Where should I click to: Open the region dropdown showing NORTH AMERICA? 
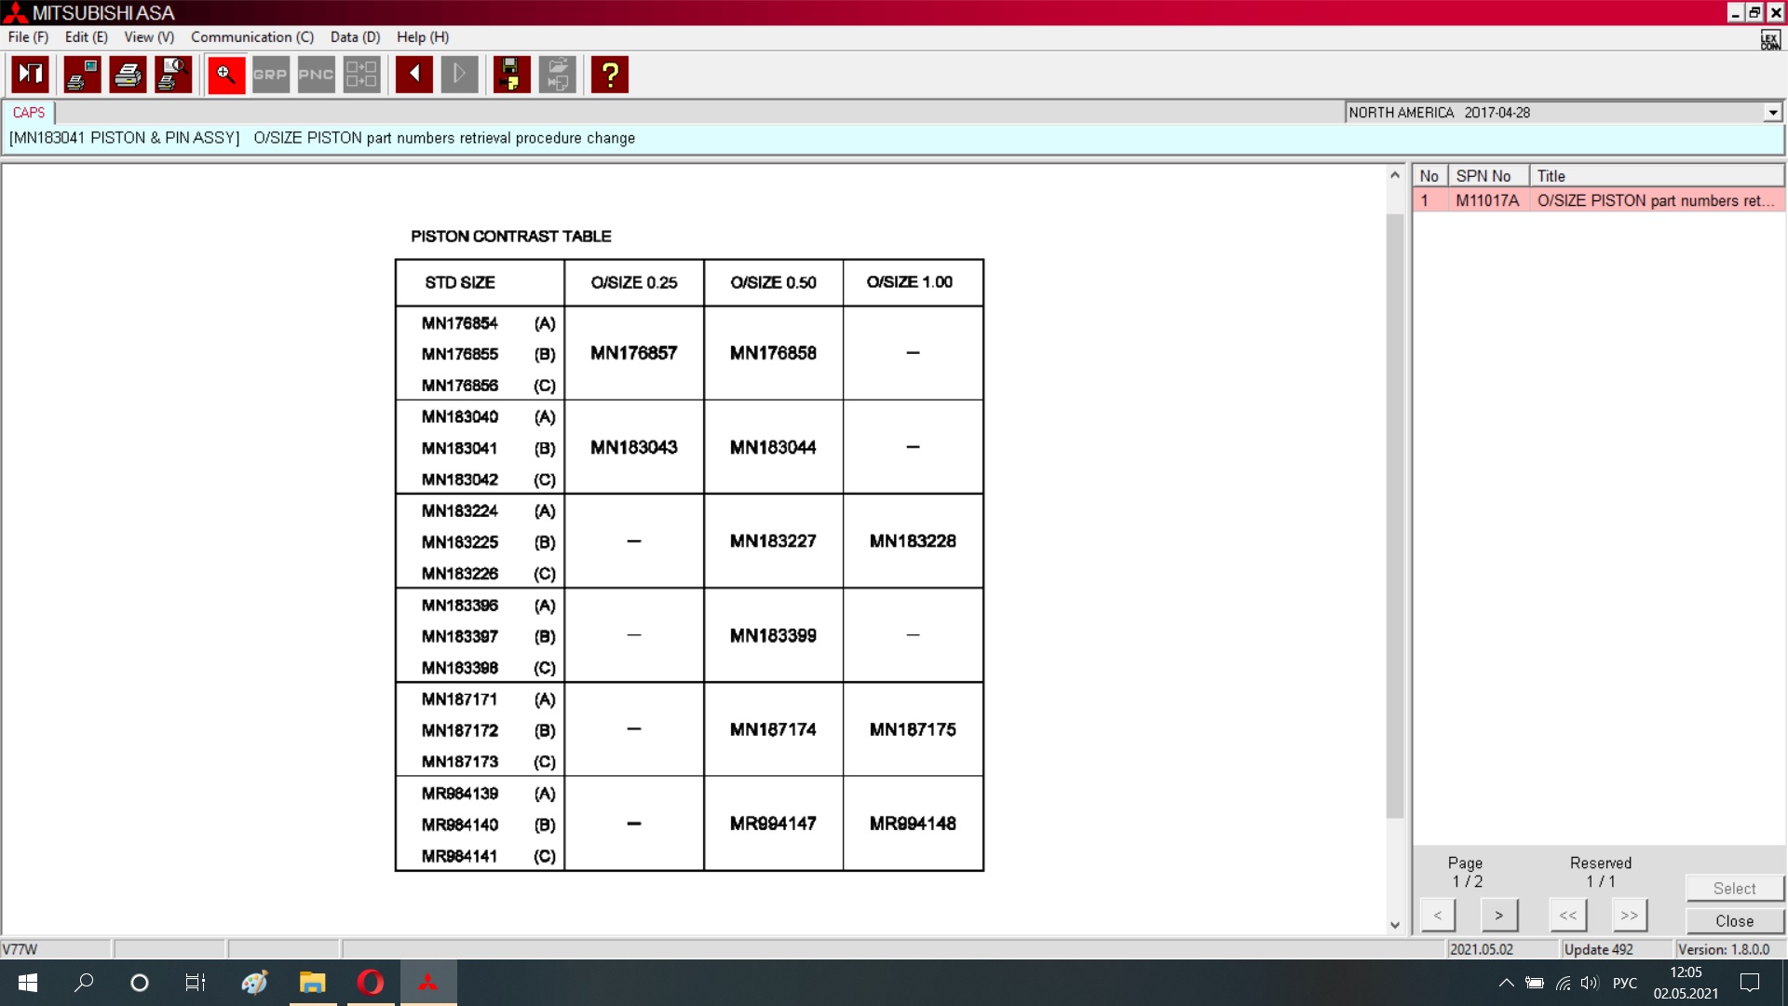[x=1772, y=113]
